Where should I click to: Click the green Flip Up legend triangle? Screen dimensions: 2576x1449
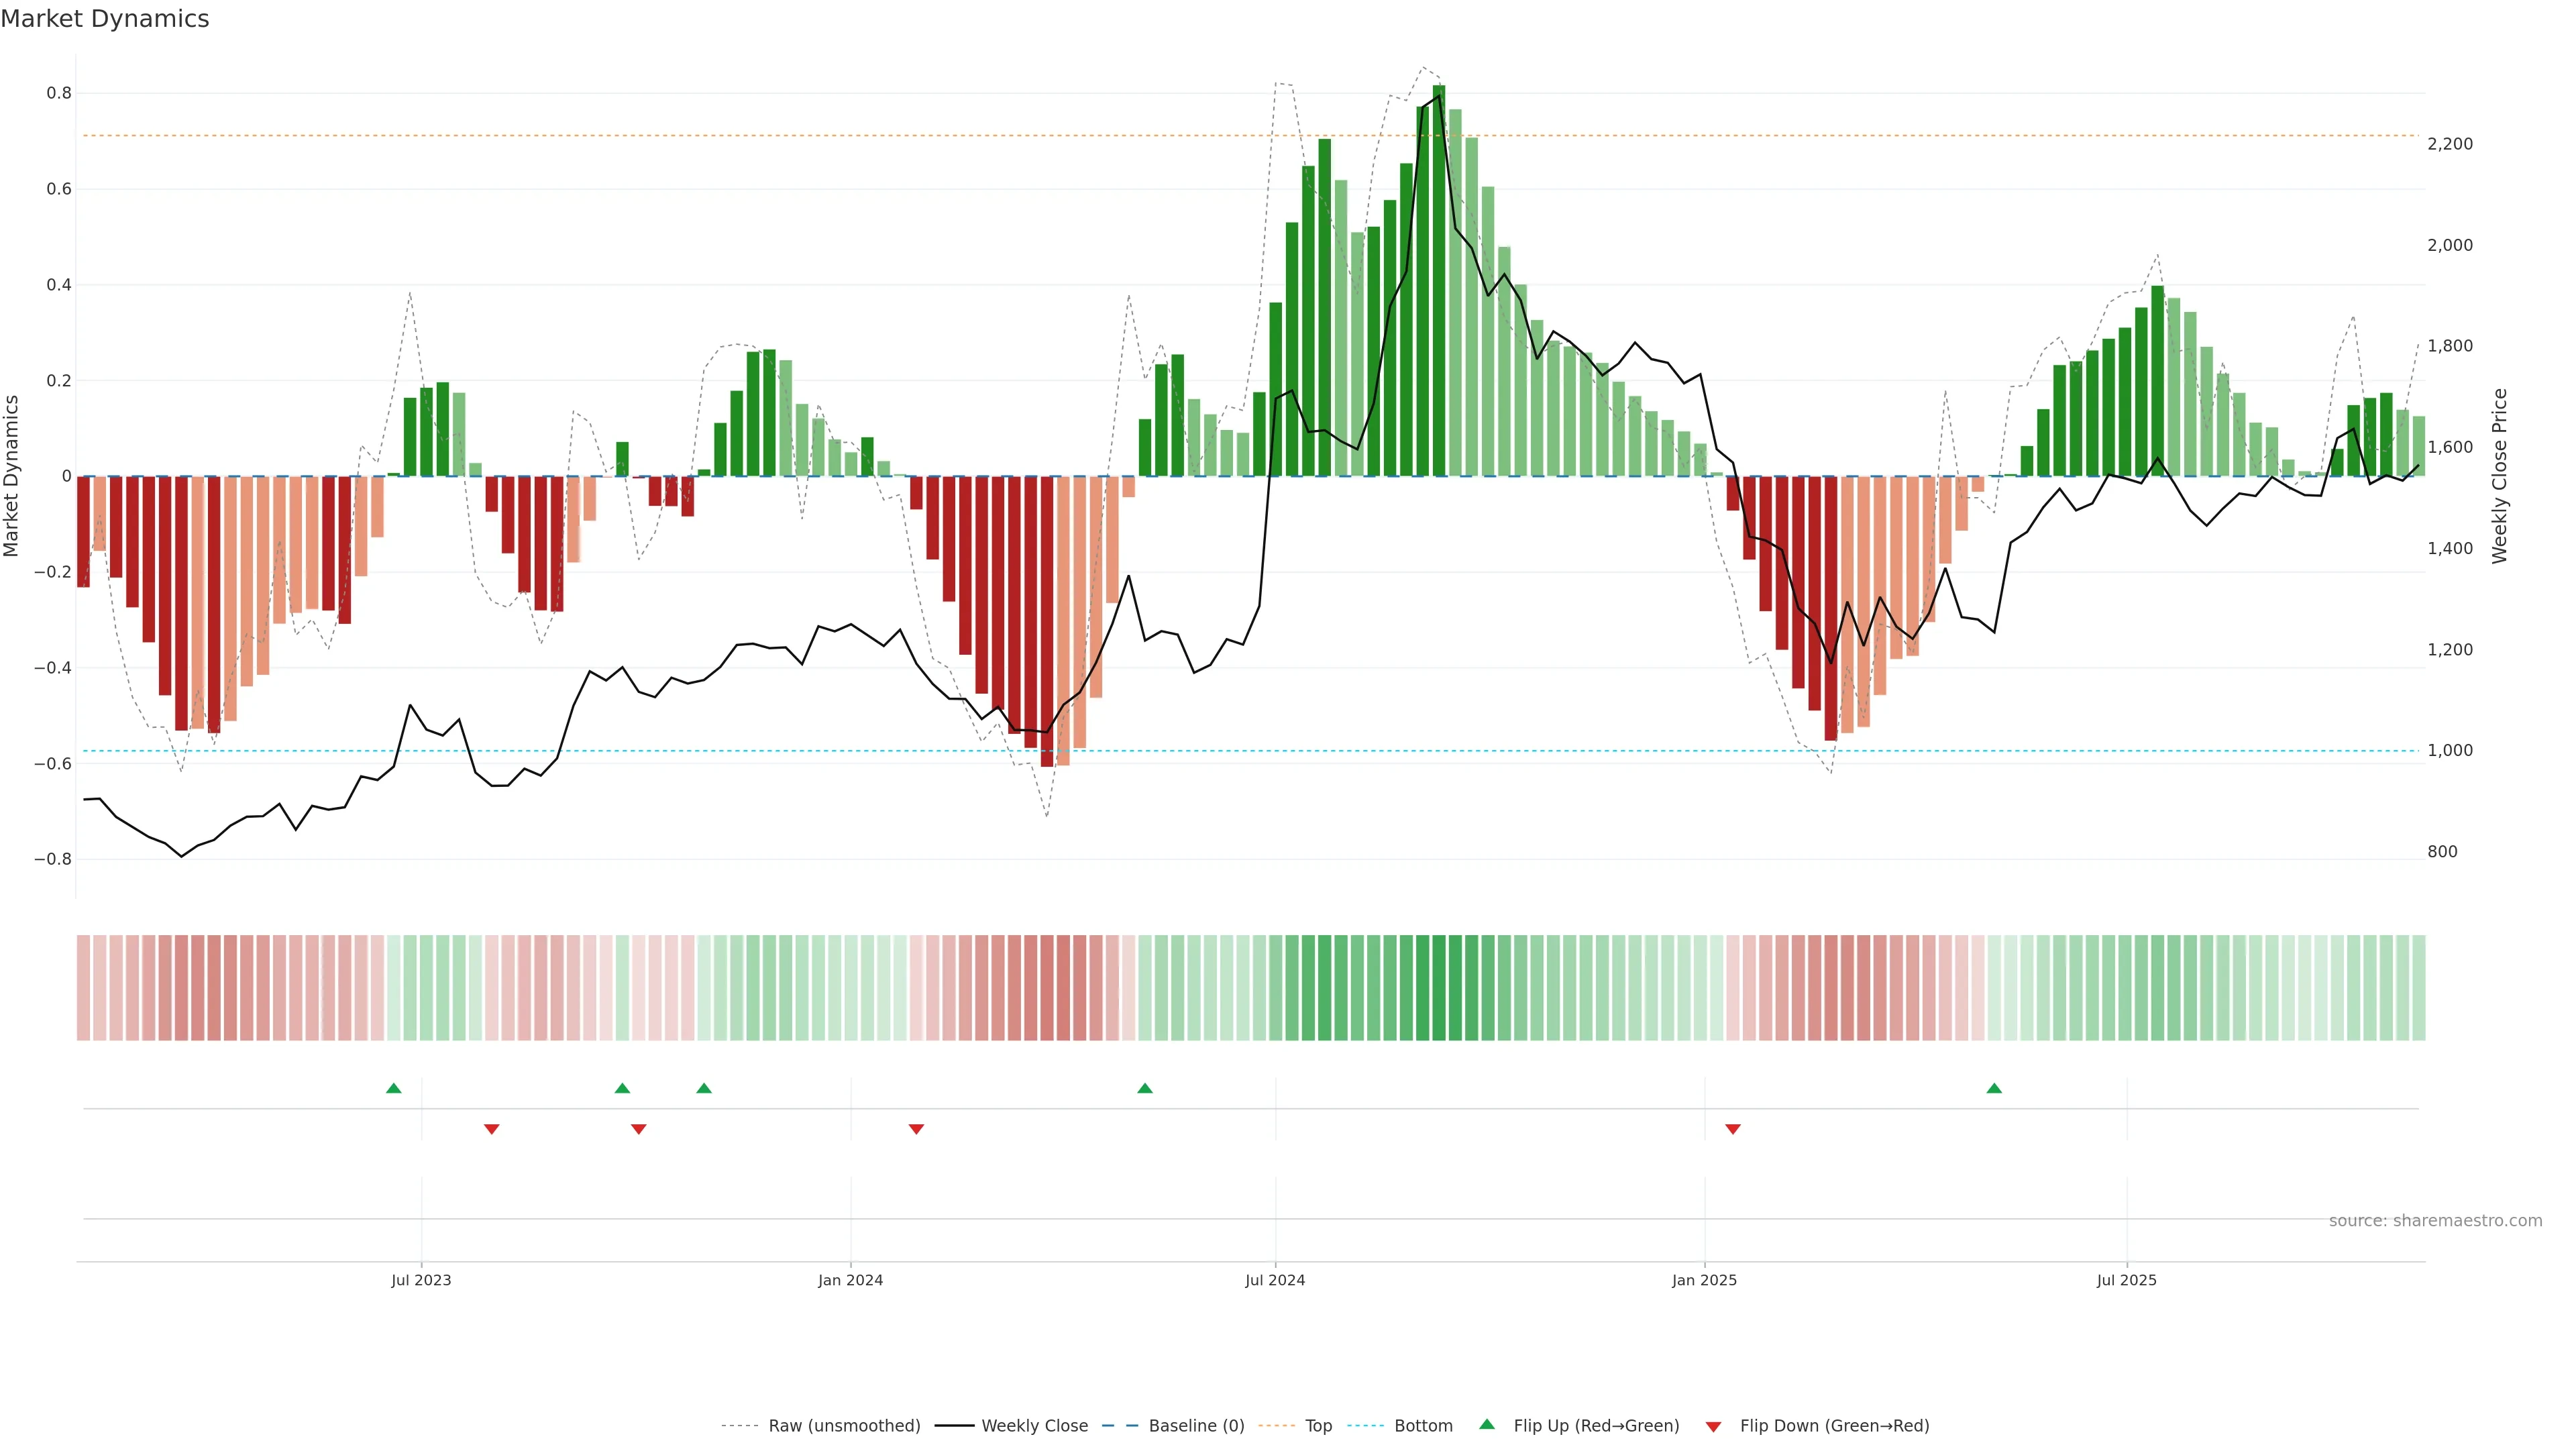1486,1424
